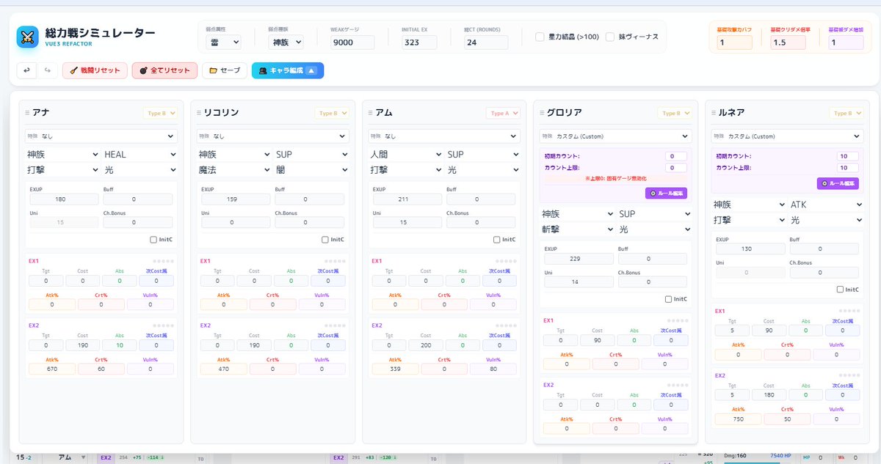This screenshot has width=881, height=464.
Task: Open グロリア's 斬撃 attack type dropdown
Action: (578, 229)
